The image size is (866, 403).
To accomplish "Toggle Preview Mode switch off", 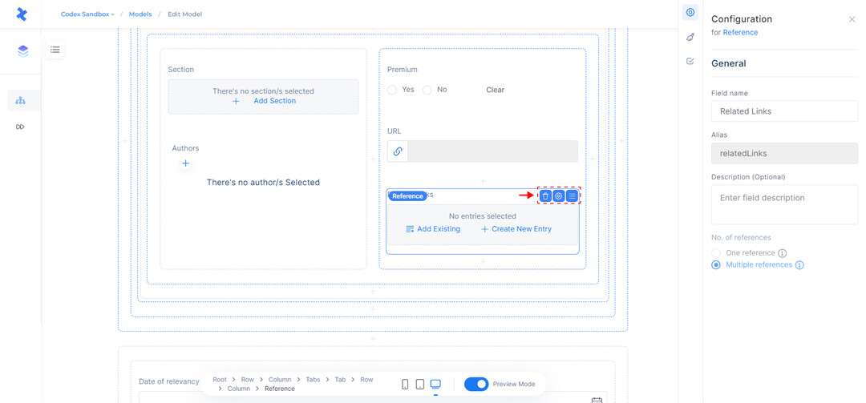I will 476,385.
